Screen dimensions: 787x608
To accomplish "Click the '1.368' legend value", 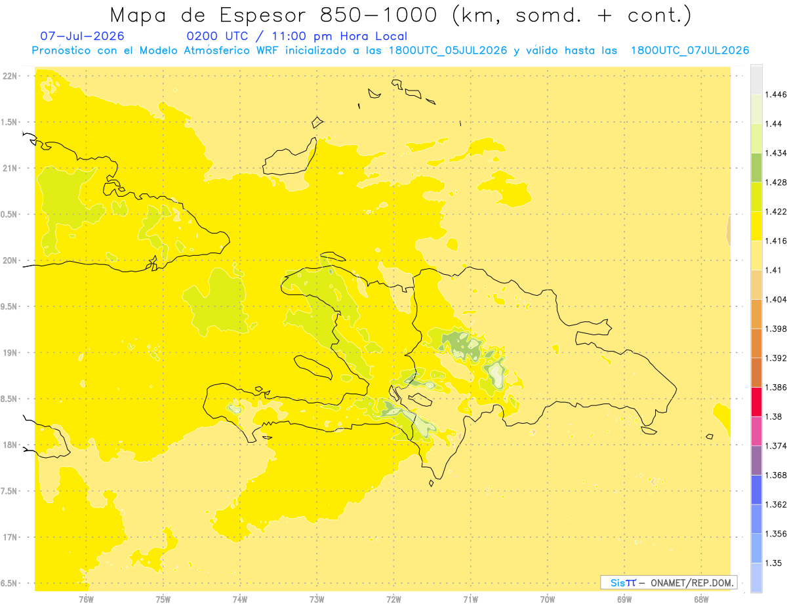I will point(775,475).
